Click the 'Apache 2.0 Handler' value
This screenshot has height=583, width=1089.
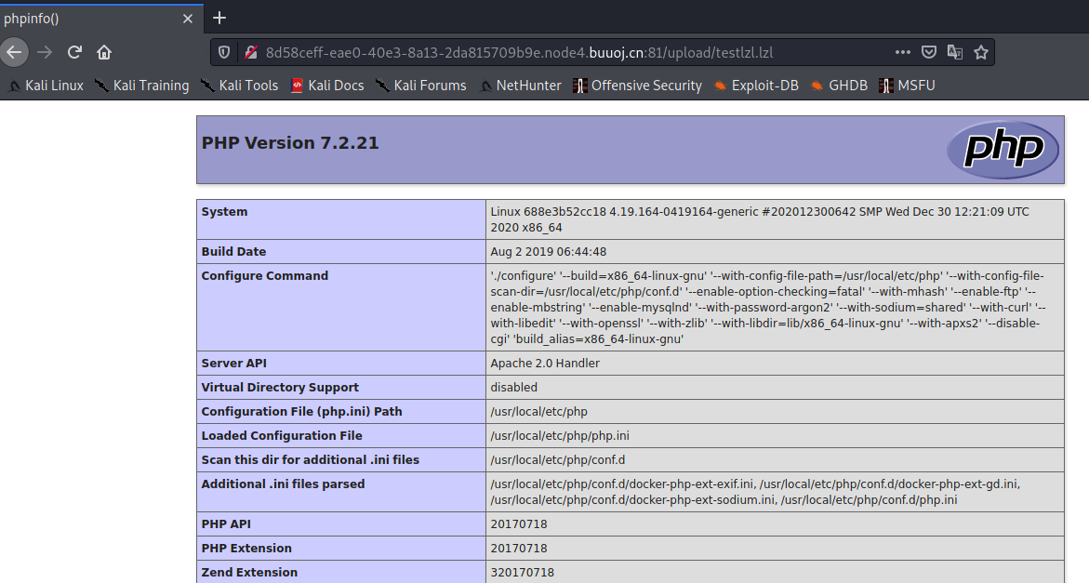point(545,363)
